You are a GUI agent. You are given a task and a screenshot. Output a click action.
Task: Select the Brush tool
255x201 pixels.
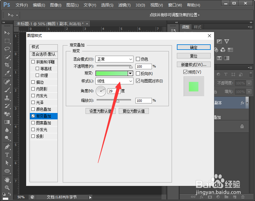(7, 90)
